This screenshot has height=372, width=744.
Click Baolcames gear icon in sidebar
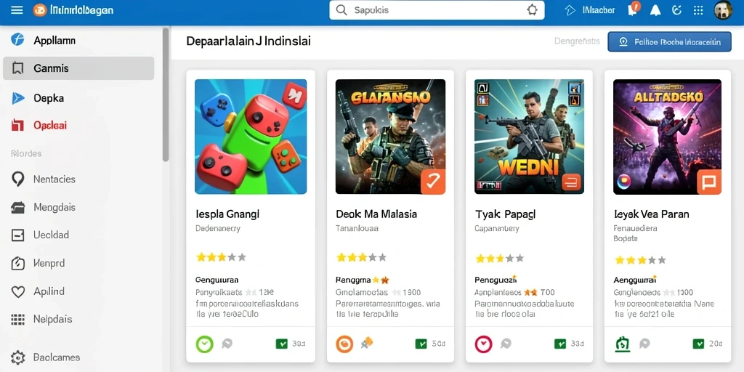pos(17,357)
